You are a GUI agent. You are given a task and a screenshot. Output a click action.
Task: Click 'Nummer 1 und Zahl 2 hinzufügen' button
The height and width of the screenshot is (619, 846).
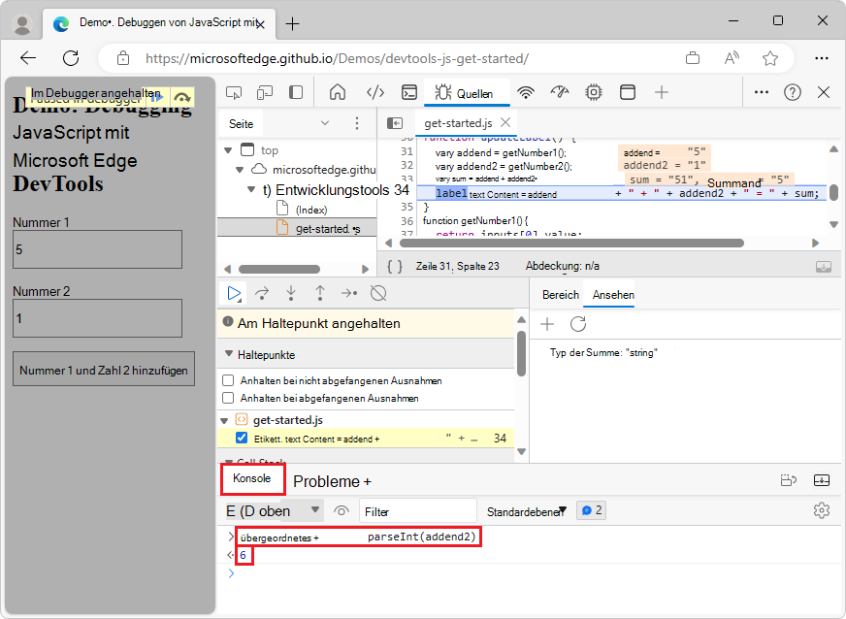point(103,368)
